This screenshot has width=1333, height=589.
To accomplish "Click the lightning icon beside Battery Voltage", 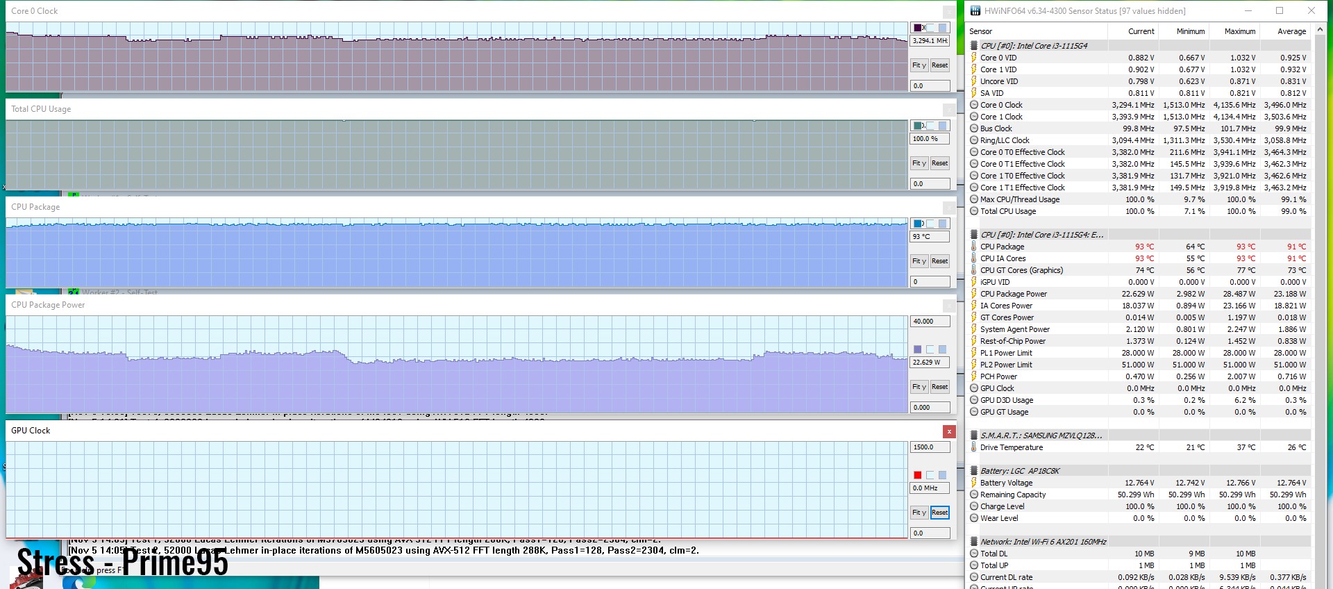I will click(973, 483).
